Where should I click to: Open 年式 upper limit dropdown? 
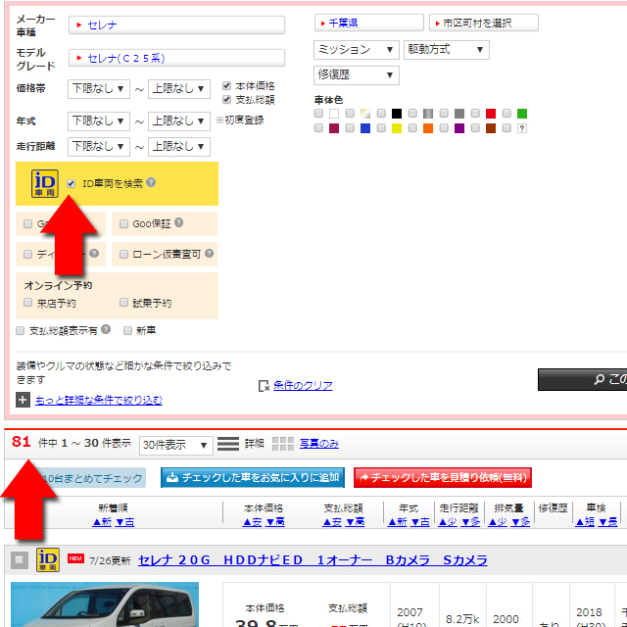[179, 121]
